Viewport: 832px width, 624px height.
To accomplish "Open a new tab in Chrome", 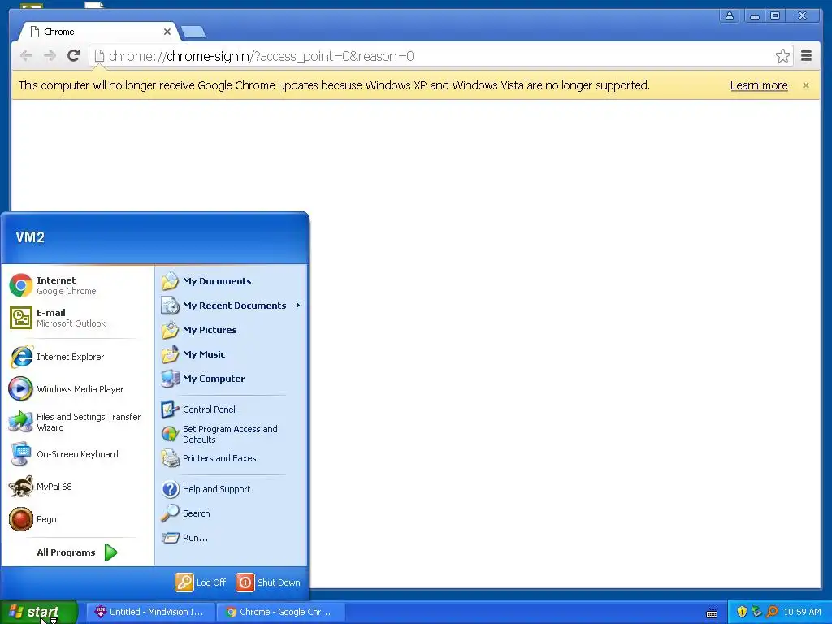I will tap(193, 32).
